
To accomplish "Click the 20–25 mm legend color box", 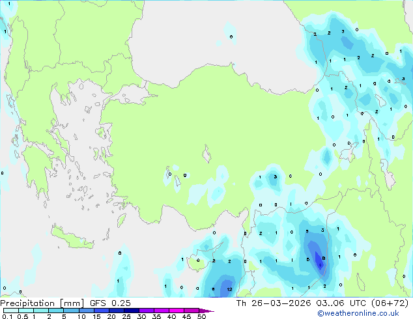I will (x=117, y=311).
